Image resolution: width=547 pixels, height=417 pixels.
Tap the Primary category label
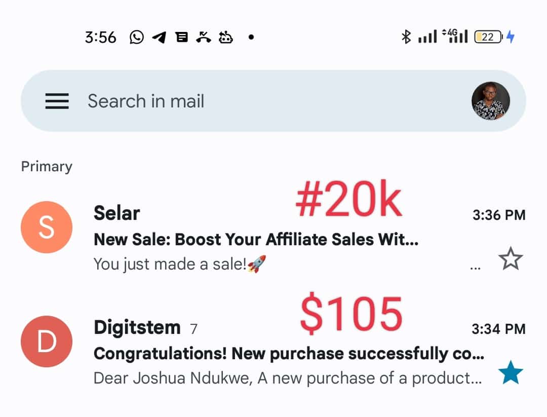(47, 167)
